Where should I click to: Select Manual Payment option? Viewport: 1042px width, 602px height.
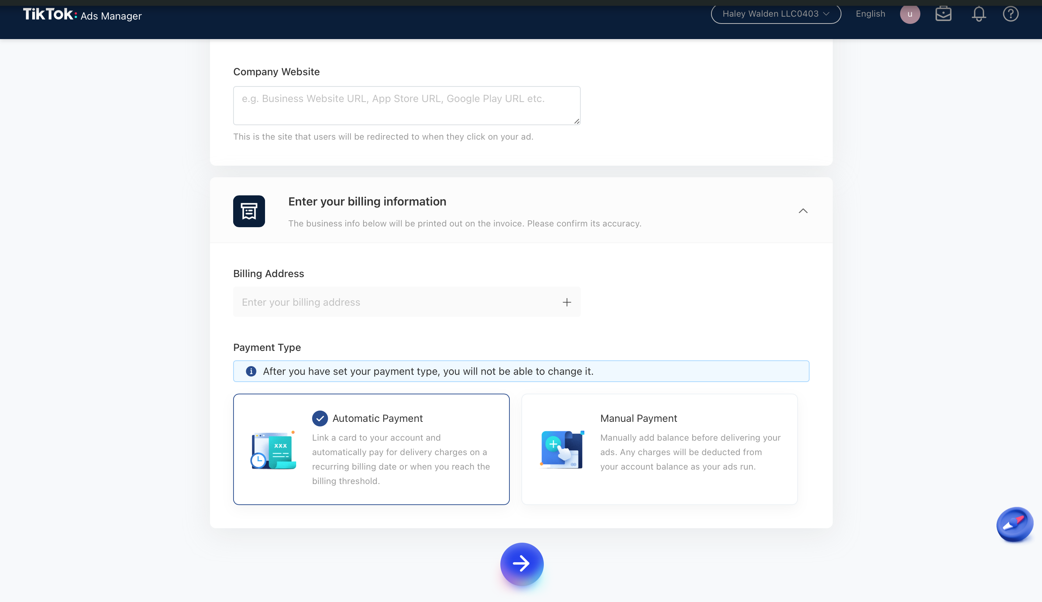[x=659, y=449]
